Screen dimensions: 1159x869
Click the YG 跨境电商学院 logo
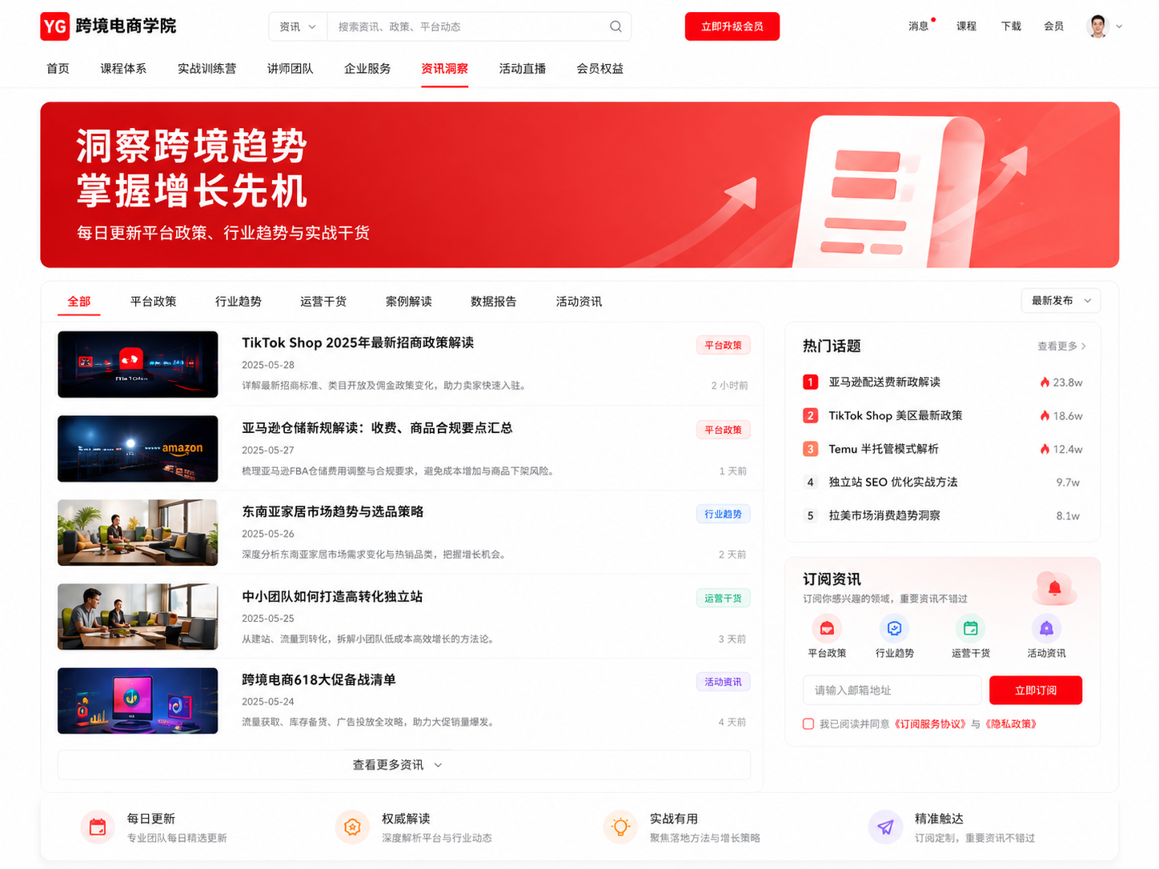click(x=108, y=26)
